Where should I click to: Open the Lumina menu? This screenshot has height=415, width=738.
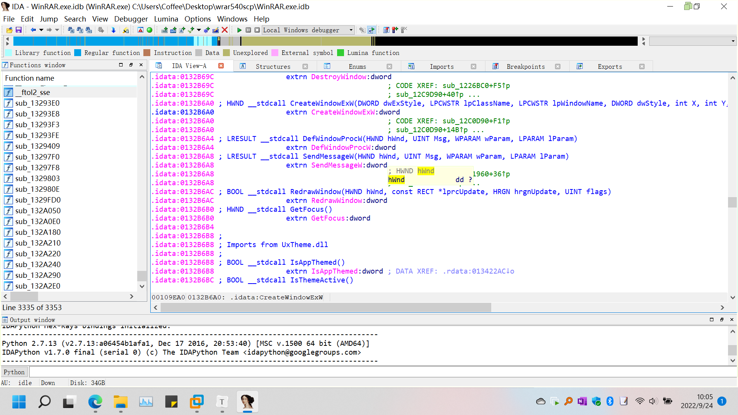point(166,19)
